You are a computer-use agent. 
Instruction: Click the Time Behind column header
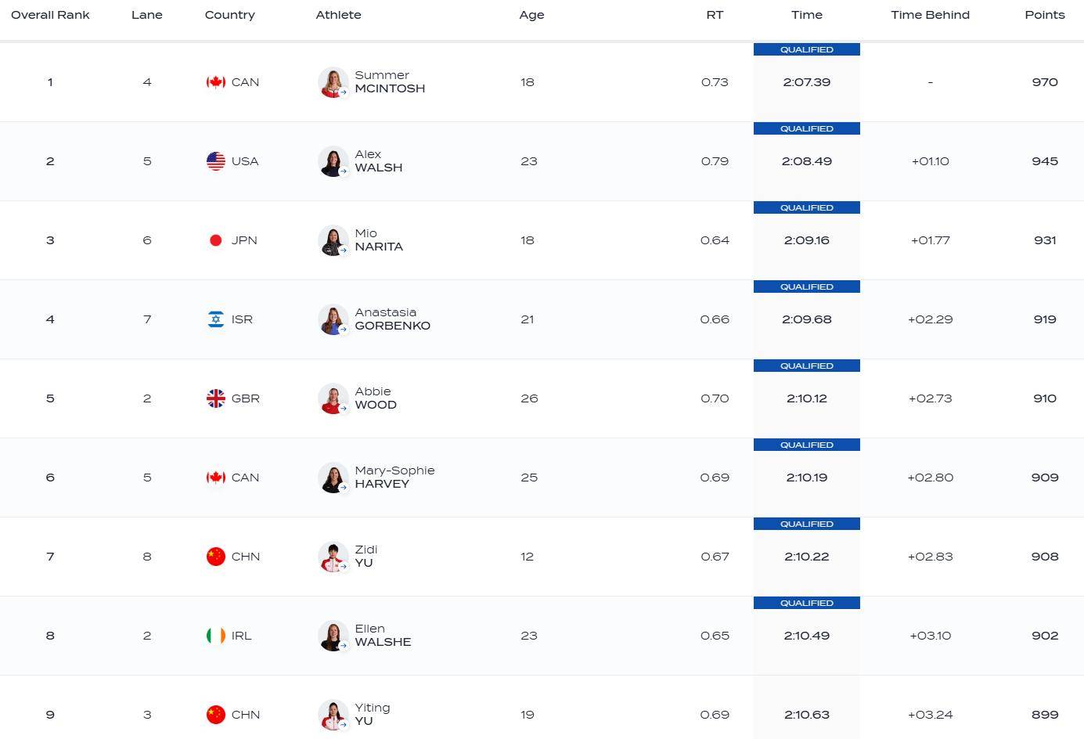coord(930,15)
